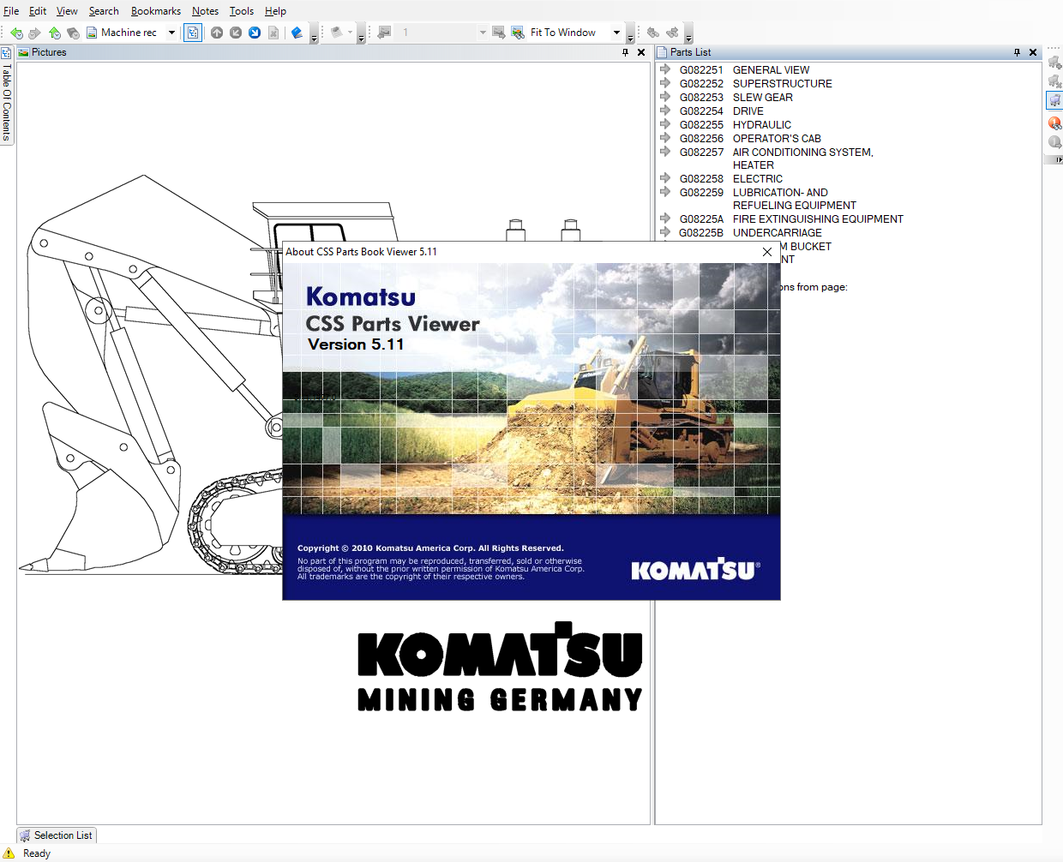Click the red find part number icon
Screen dimensions: 1063x862
(1054, 123)
